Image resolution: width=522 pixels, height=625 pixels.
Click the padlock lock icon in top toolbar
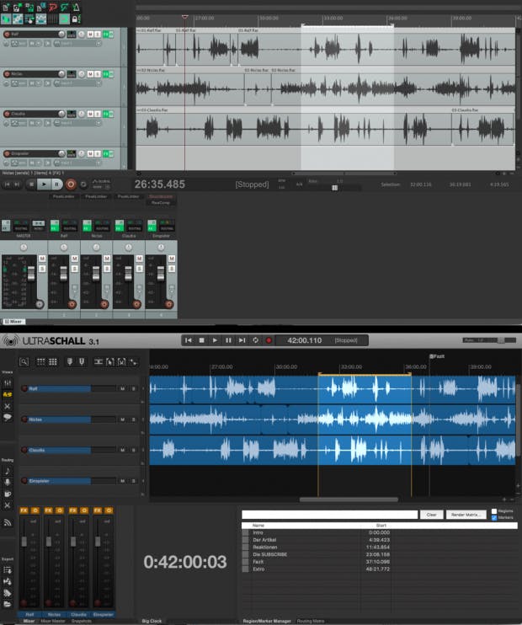coord(76,19)
